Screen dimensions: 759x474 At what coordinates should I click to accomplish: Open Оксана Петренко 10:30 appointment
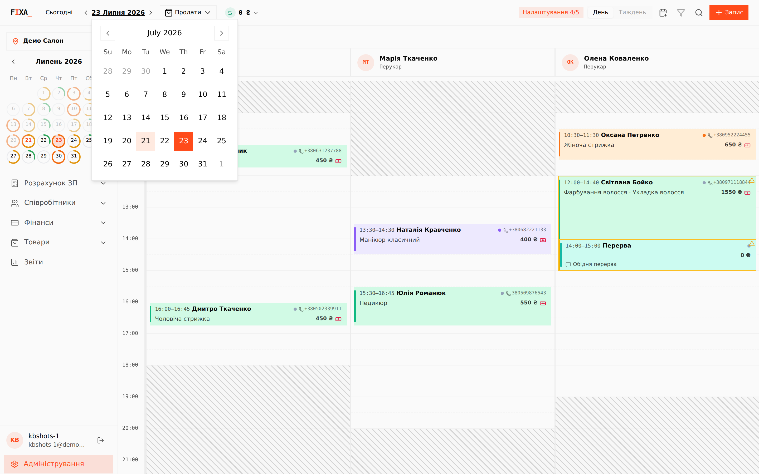[x=657, y=144]
